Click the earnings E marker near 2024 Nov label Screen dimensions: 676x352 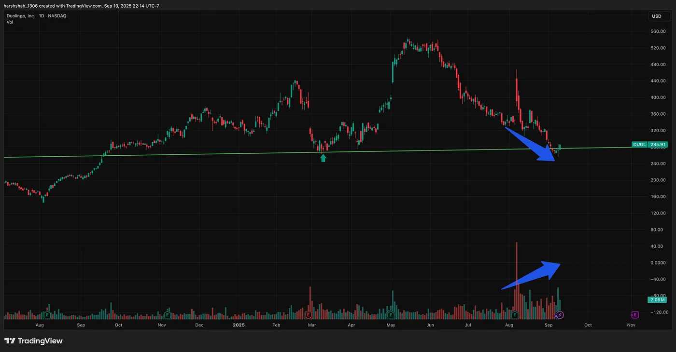pos(167,315)
